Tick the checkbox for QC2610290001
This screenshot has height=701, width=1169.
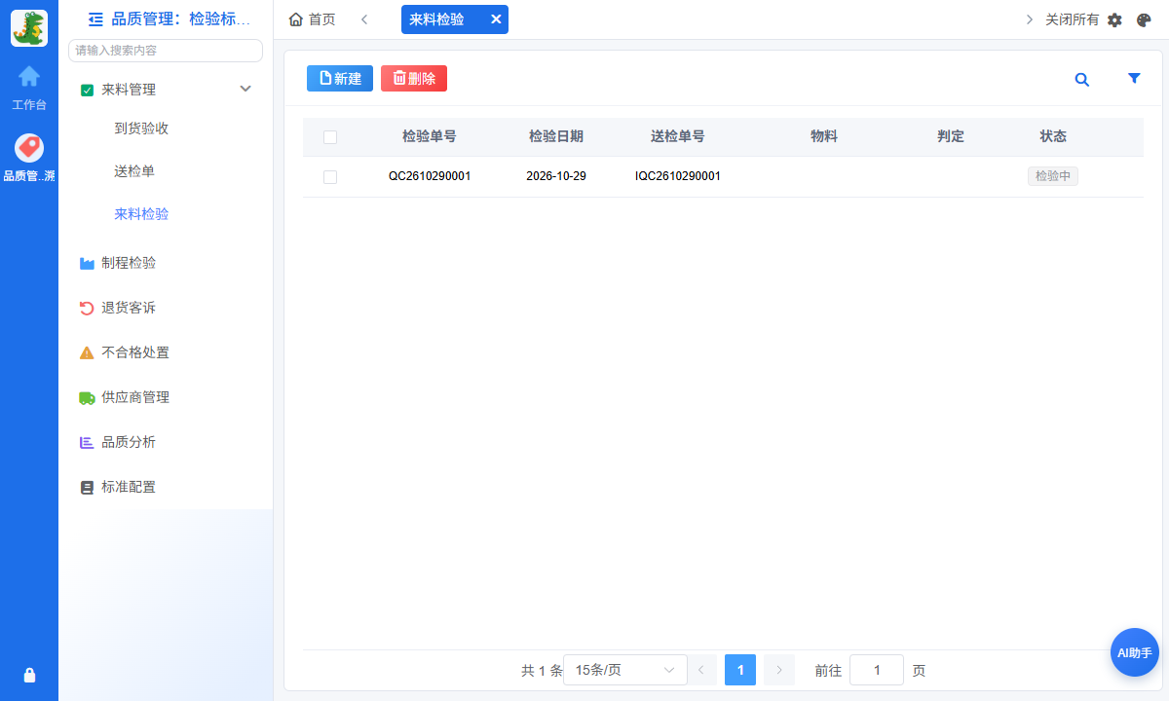coord(330,177)
